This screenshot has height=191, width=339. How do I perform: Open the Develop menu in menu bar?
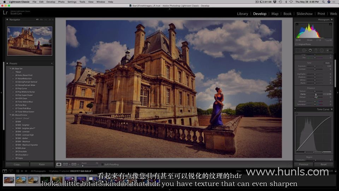pyautogui.click(x=51, y=2)
